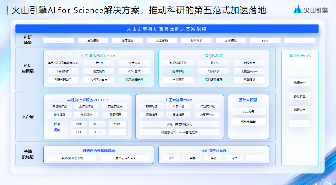Click the 应用/数据仓库 box

pos(134,80)
